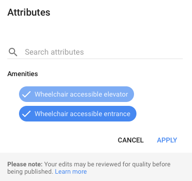
Task: Toggle the darker blue entrance chip
Action: coord(77,114)
